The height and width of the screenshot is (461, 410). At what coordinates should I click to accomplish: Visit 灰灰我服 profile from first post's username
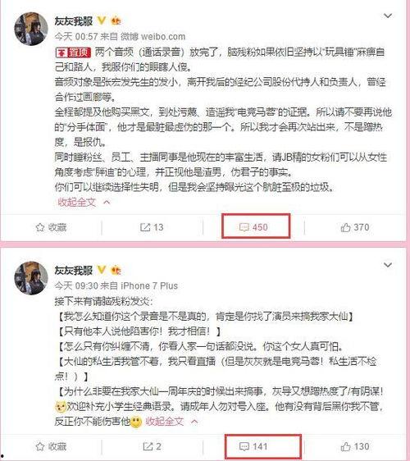pos(74,21)
